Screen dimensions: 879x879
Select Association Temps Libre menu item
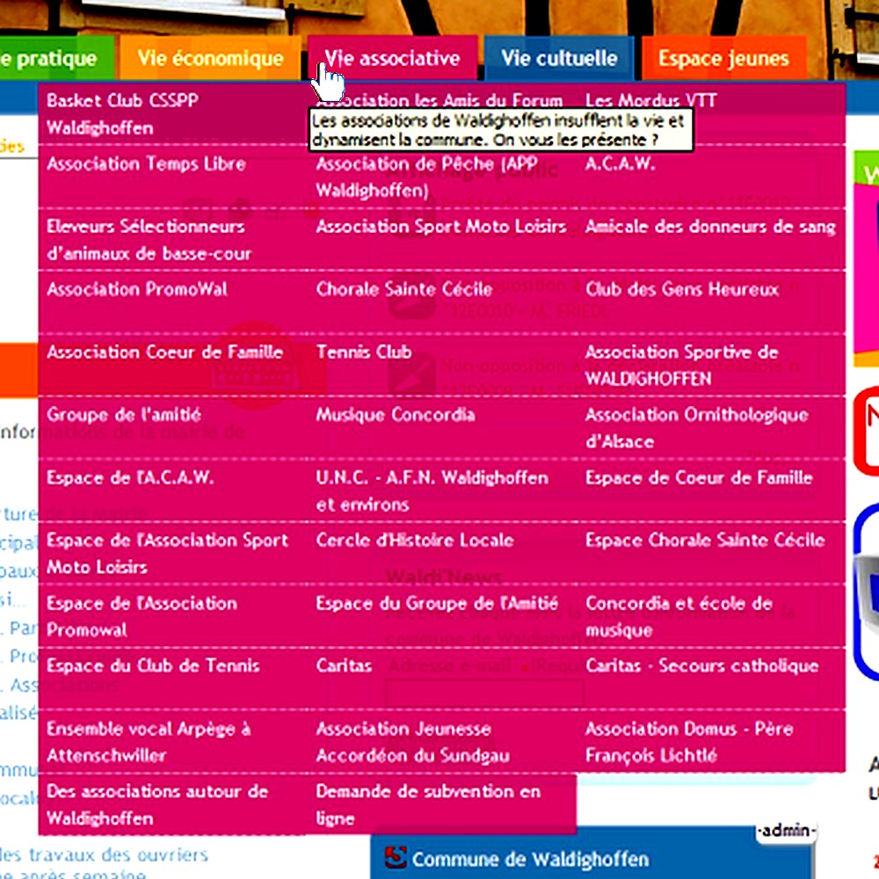click(x=146, y=163)
